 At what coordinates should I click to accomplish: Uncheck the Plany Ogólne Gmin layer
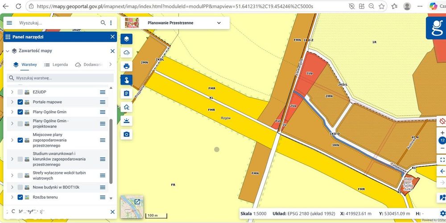[x=20, y=112]
